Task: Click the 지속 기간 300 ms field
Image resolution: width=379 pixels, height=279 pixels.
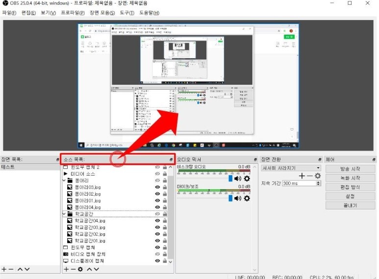Action: point(299,183)
